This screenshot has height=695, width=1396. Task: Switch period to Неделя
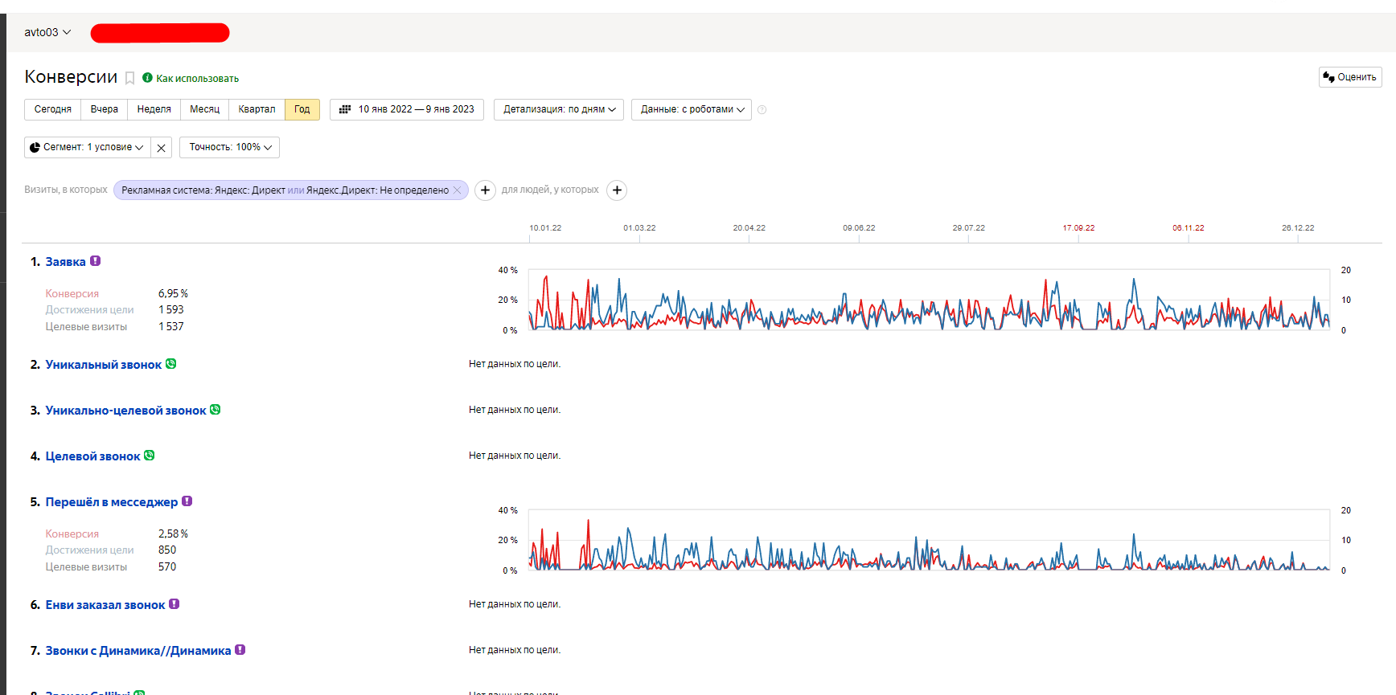(154, 109)
